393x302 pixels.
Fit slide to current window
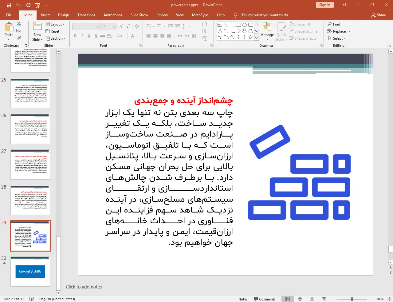point(390,299)
